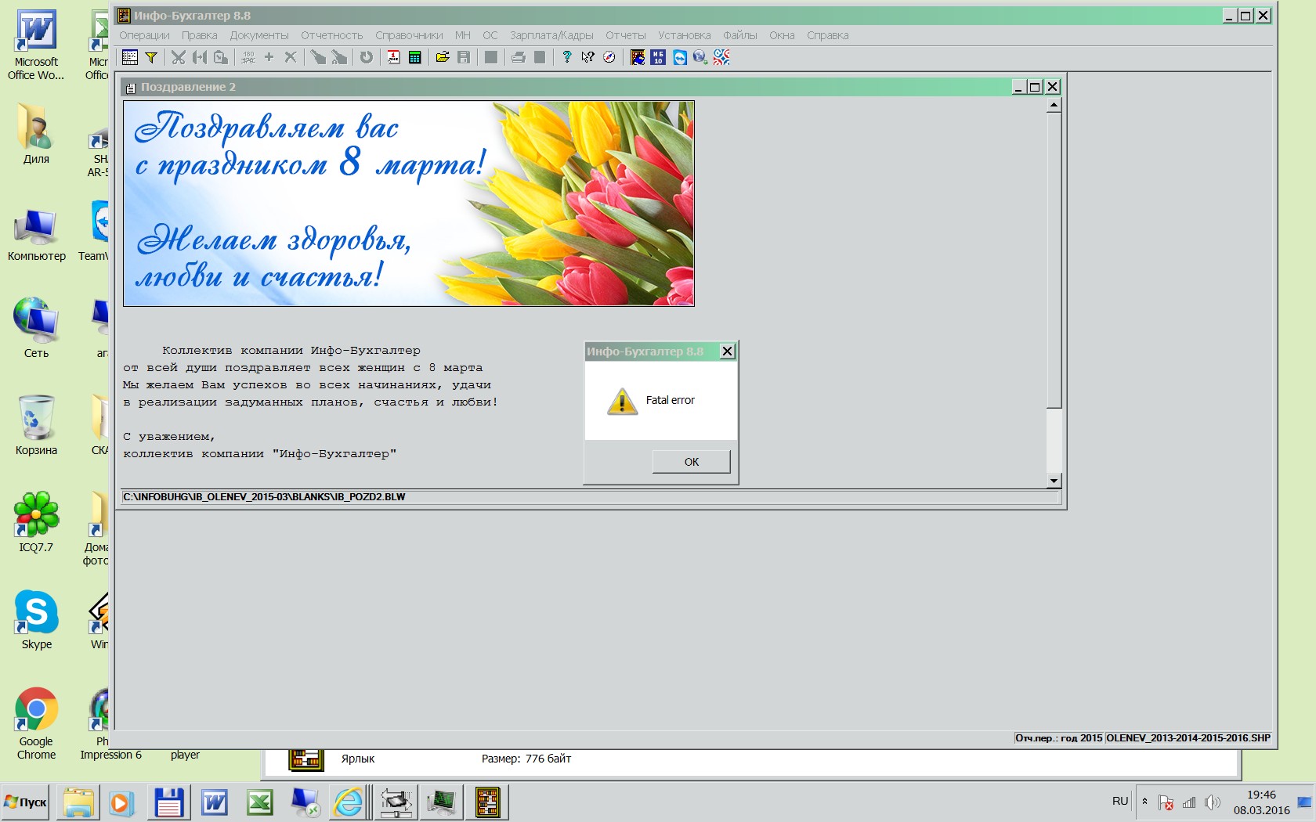This screenshot has height=822, width=1316.
Task: Click the blue question mark help icon
Action: pyautogui.click(x=566, y=57)
